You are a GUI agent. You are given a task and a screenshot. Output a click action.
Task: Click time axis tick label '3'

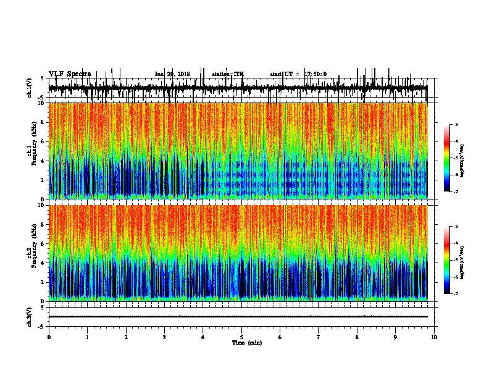pyautogui.click(x=164, y=337)
